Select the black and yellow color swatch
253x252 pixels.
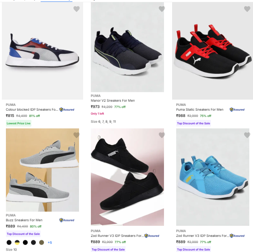[x=17, y=242]
